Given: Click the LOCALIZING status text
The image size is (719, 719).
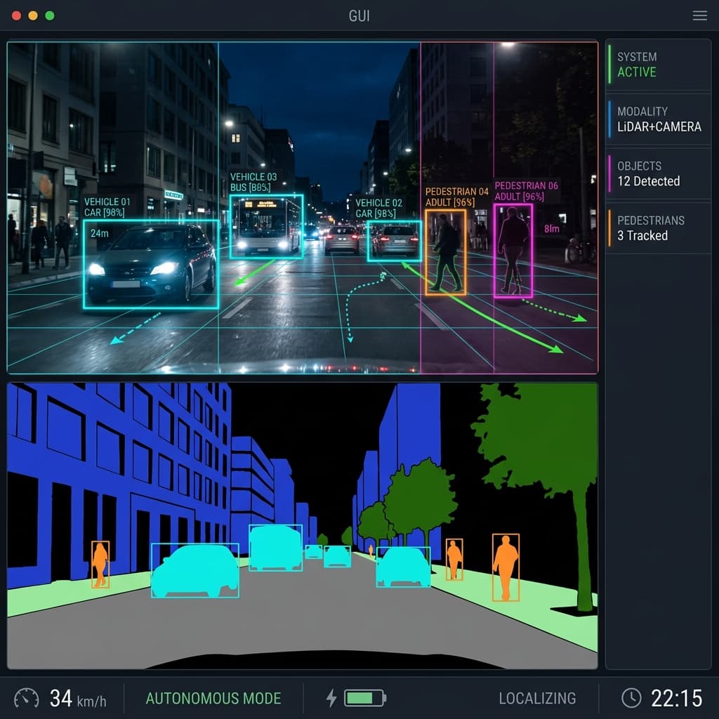Looking at the screenshot, I should pos(537,698).
